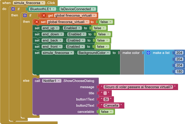The image size is (185, 124).
Task: Select the call ShowChooseDialog block label
Action: point(80,81)
